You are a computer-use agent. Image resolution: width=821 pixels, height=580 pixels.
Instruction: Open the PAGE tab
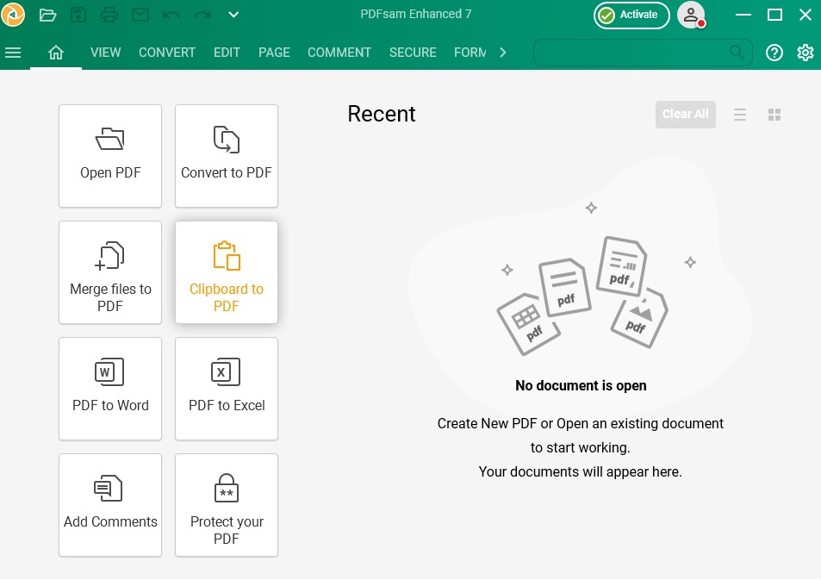click(x=274, y=53)
